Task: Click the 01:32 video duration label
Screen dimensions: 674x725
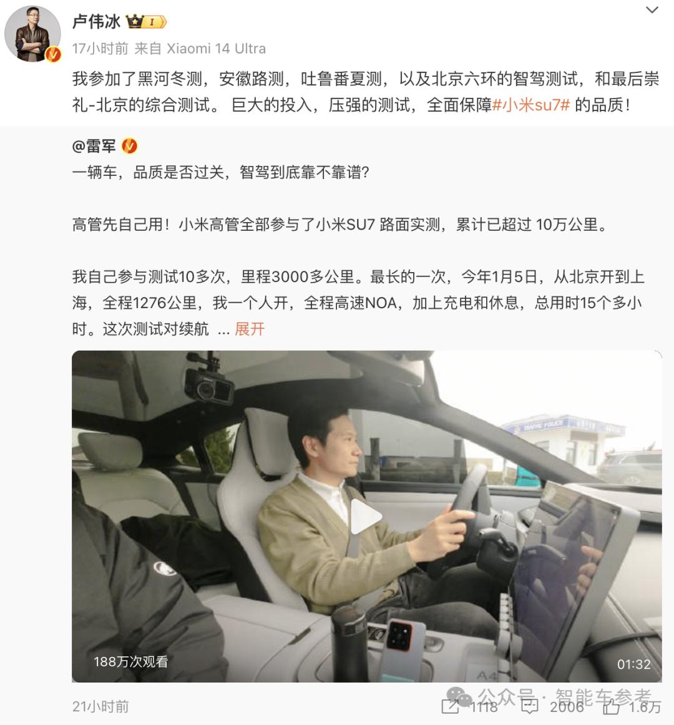Action: pos(634,664)
